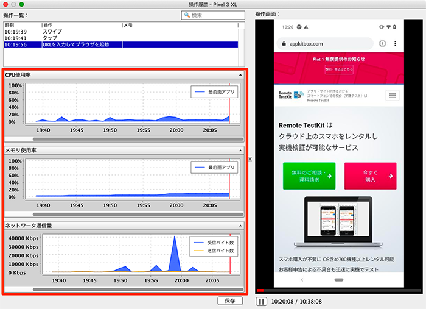
Task: Click the network chart horizontal scrollbar
Action: click(138, 289)
